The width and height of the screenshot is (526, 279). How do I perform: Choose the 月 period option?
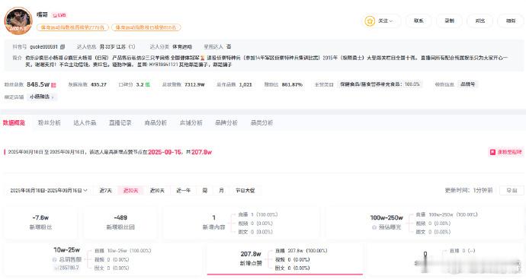pyautogui.click(x=221, y=190)
